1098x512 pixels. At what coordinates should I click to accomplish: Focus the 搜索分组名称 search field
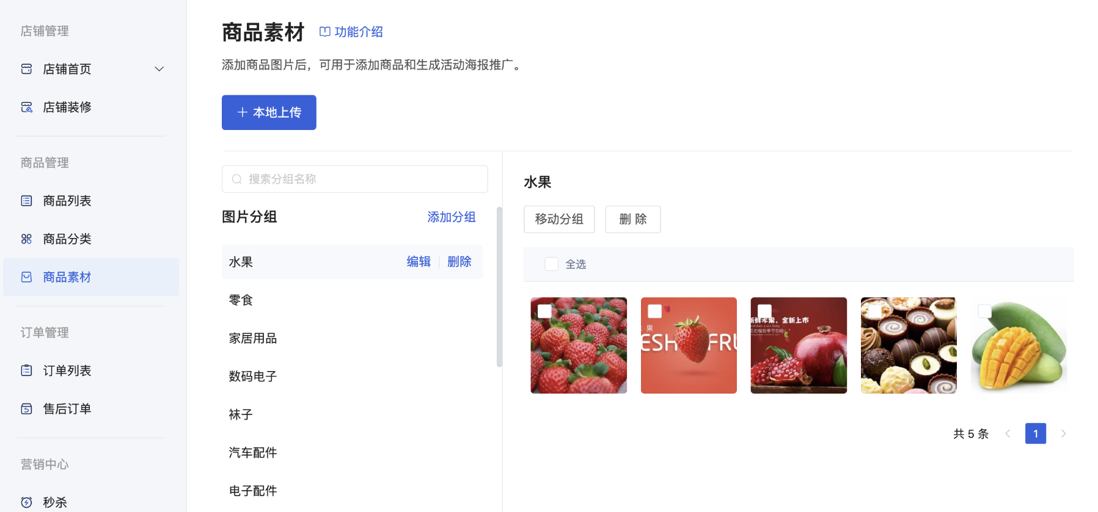354,179
